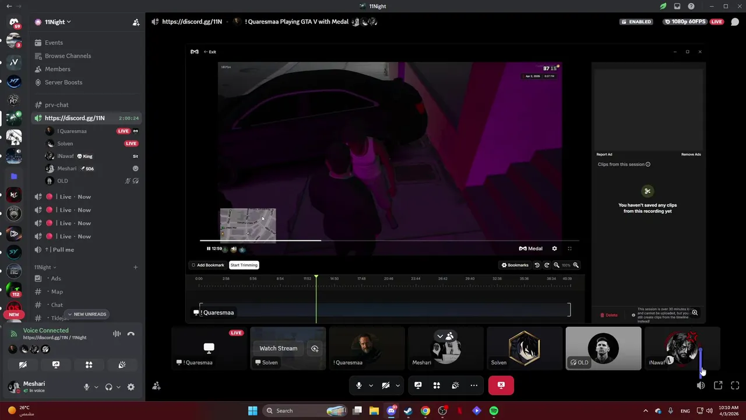Screen dimensions: 746x420
Task: Open activities icon in call control bar
Action: (x=437, y=385)
